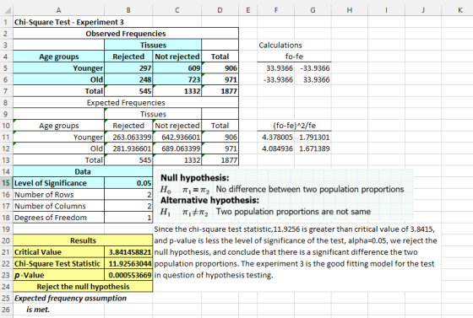Image resolution: width=473 pixels, height=318 pixels.
Task: Click the total cell 906 in row 5
Action: click(220, 68)
